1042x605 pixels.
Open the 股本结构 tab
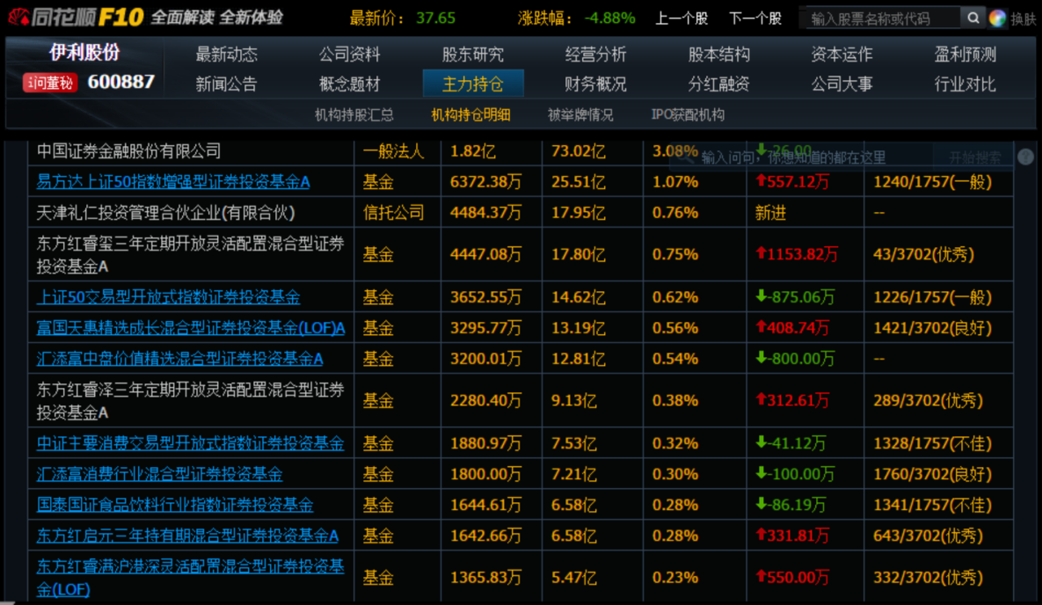click(718, 54)
